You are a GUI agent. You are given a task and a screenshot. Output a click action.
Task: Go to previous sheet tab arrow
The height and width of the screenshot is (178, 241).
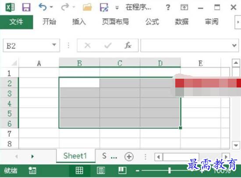point(17,157)
